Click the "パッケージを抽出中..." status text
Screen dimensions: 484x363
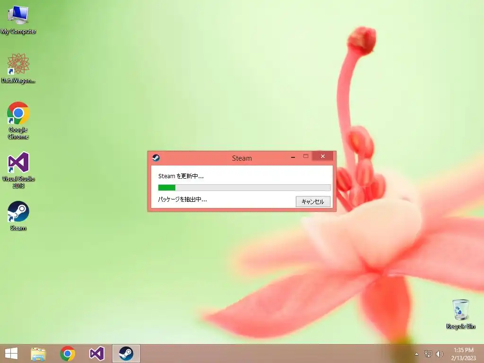(x=182, y=199)
